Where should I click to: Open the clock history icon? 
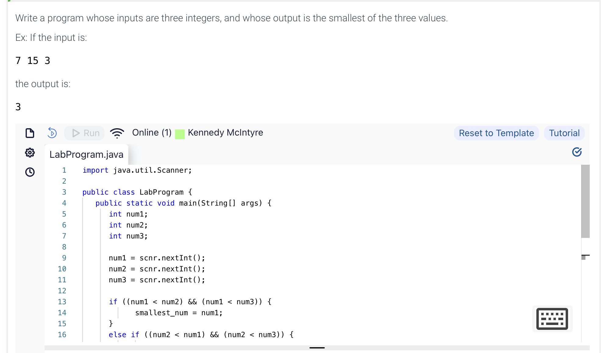click(30, 172)
